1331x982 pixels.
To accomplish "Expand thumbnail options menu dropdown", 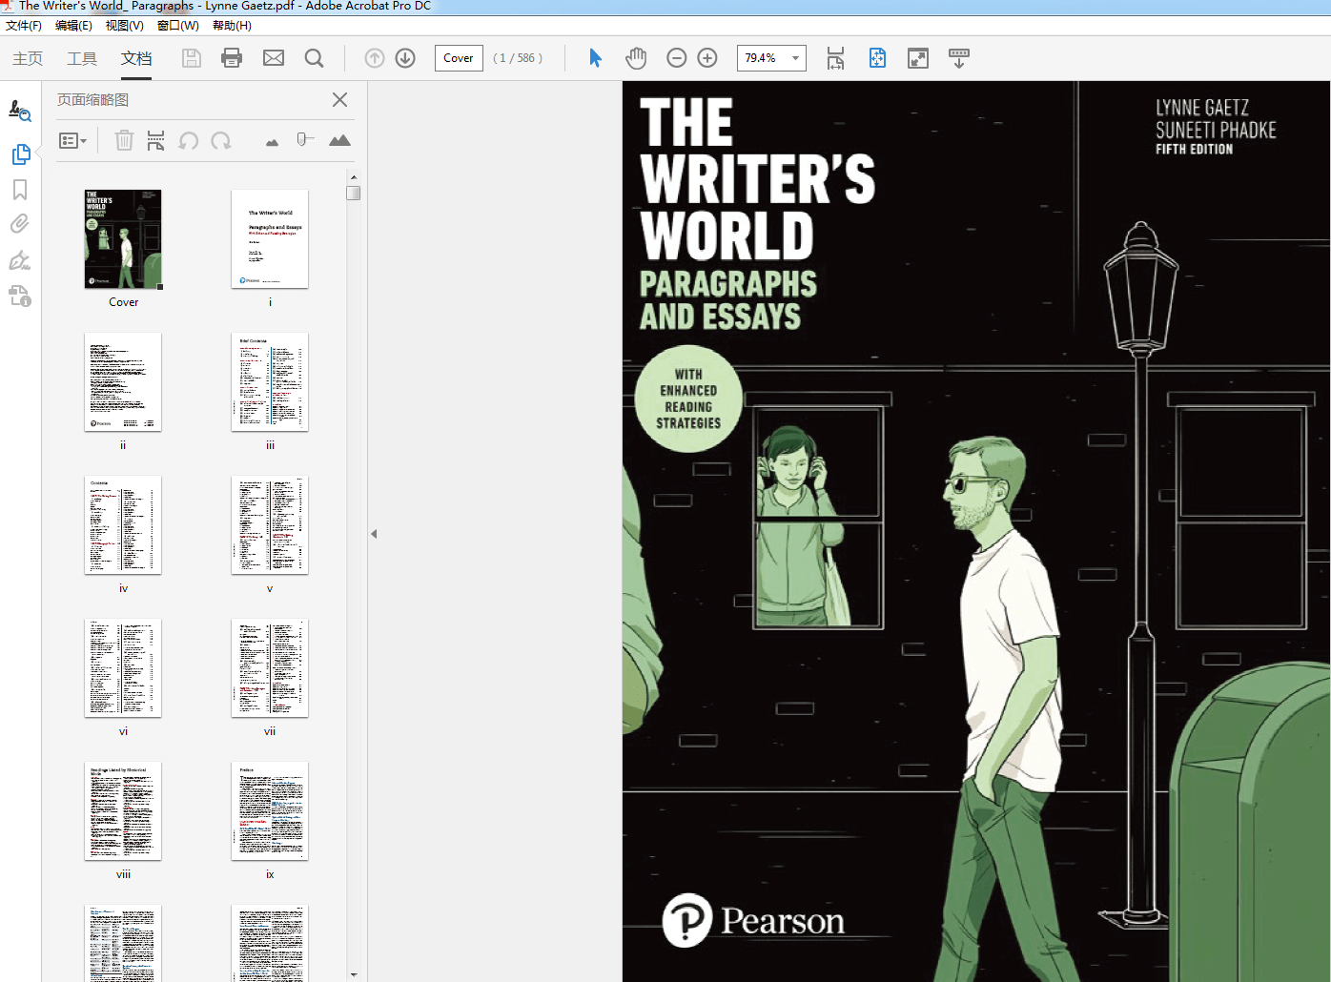I will (x=73, y=141).
